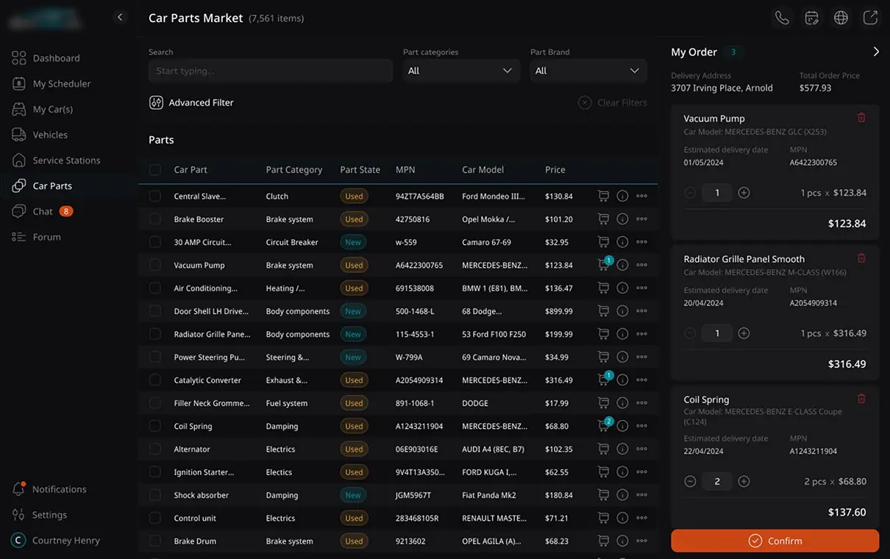Select the 30 AMP Circuit row checkbox
Image resolution: width=890 pixels, height=559 pixels.
click(x=154, y=242)
